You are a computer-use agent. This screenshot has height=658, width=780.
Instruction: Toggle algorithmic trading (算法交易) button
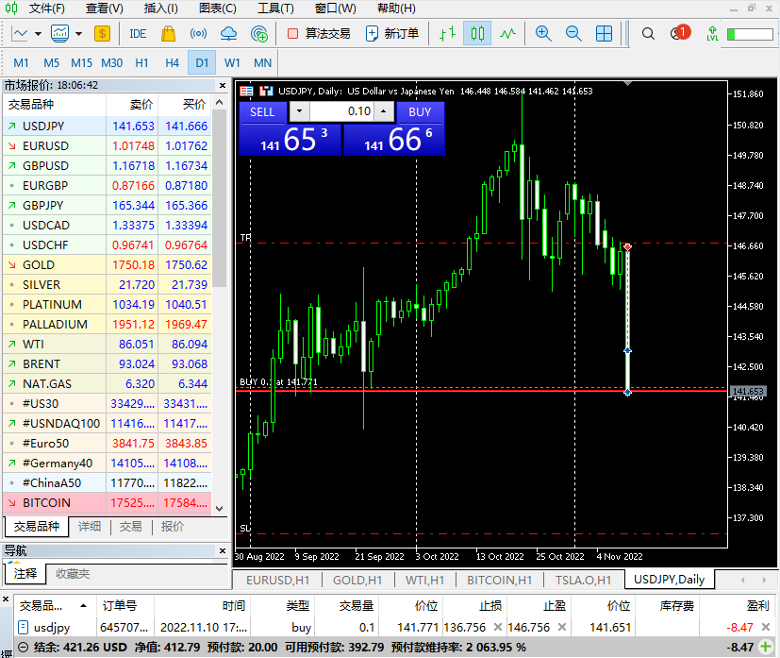[x=319, y=34]
